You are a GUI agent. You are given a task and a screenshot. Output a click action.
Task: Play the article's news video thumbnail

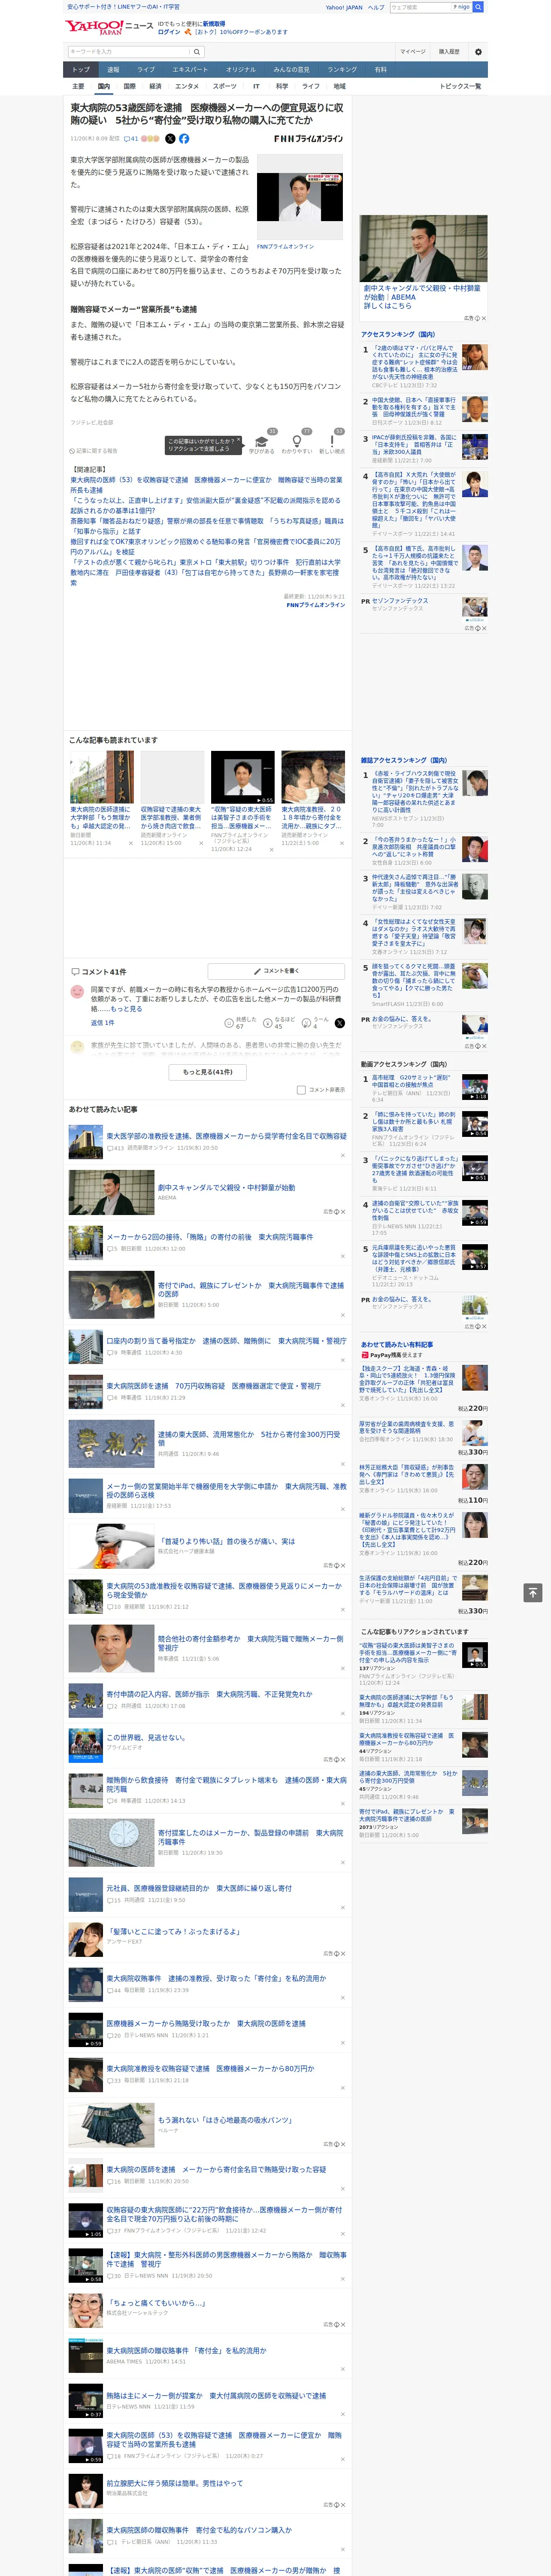(300, 197)
